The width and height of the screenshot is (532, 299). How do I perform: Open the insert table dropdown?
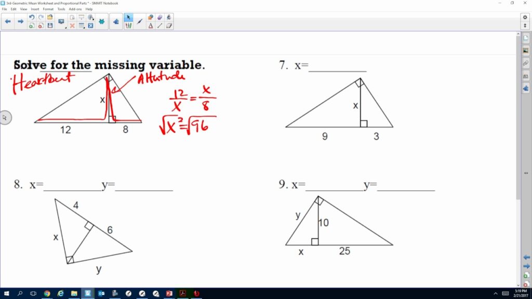[82, 26]
